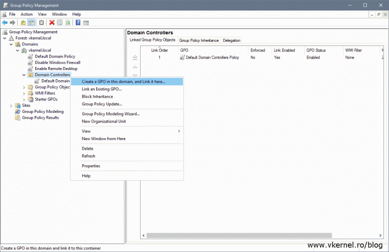Switch to the Delegation tab
The width and height of the screenshot is (389, 252).
(231, 40)
